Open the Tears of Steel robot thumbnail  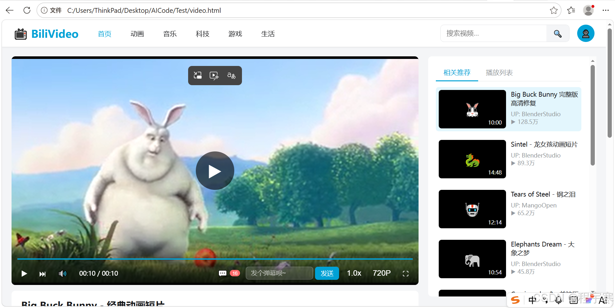coord(472,209)
